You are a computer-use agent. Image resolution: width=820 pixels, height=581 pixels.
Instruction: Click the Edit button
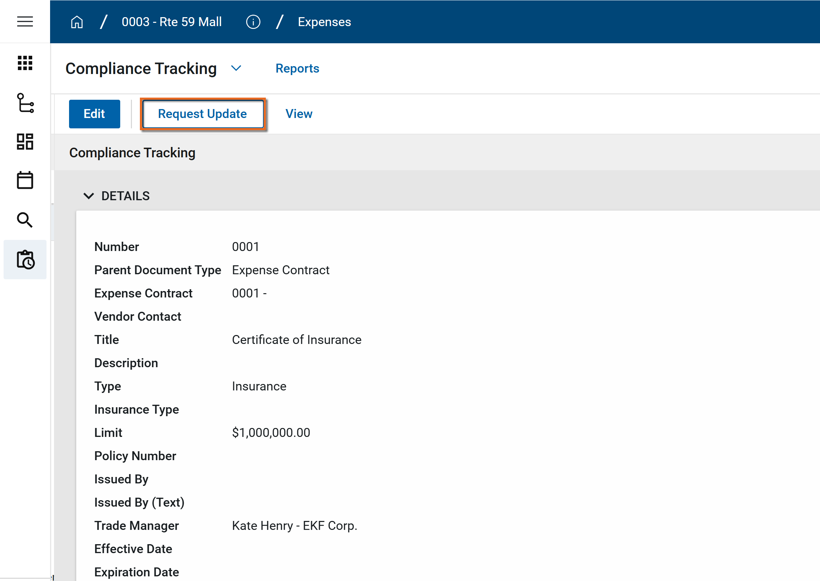click(x=94, y=114)
